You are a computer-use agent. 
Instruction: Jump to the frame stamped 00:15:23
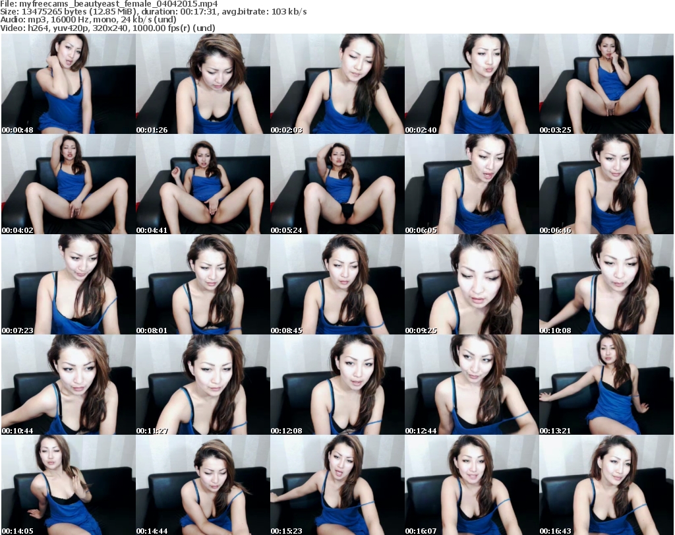(337, 485)
